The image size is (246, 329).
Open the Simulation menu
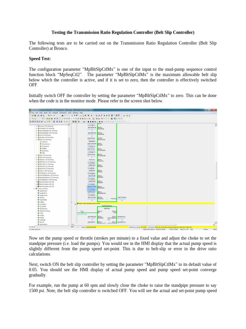coord(63,113)
